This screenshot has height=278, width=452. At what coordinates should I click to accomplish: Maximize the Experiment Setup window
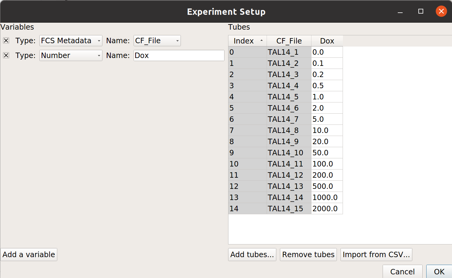pos(421,11)
